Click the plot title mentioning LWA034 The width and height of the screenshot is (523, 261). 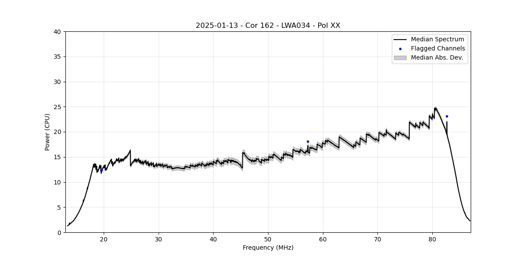click(x=268, y=26)
